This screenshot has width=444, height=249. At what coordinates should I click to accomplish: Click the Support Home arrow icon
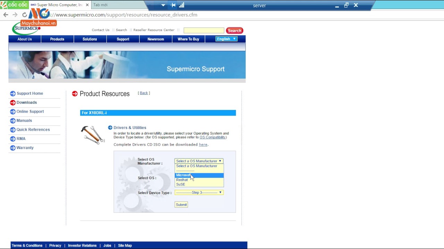pyautogui.click(x=13, y=93)
